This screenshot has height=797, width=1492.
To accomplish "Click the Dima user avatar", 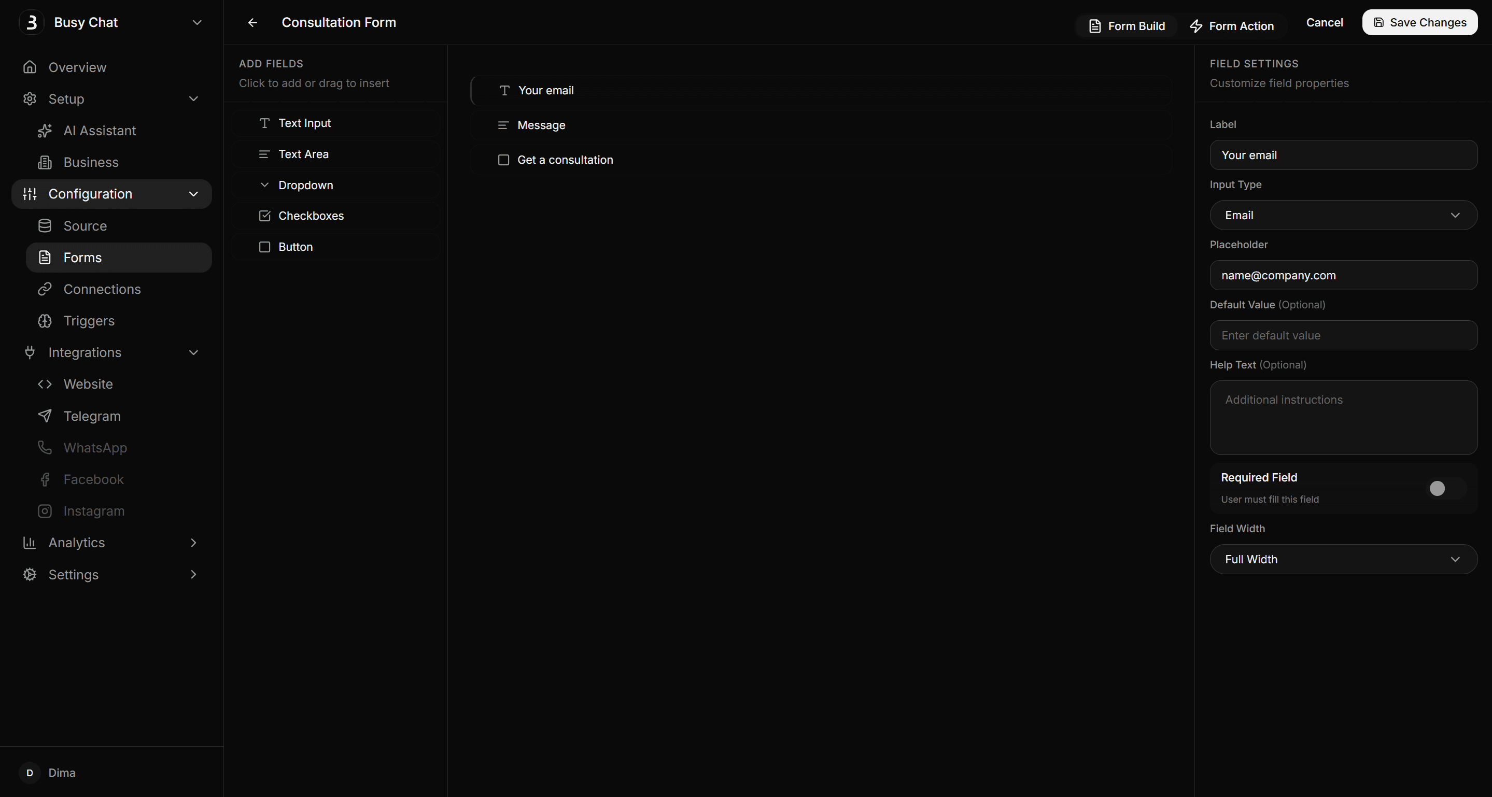I will point(30,773).
